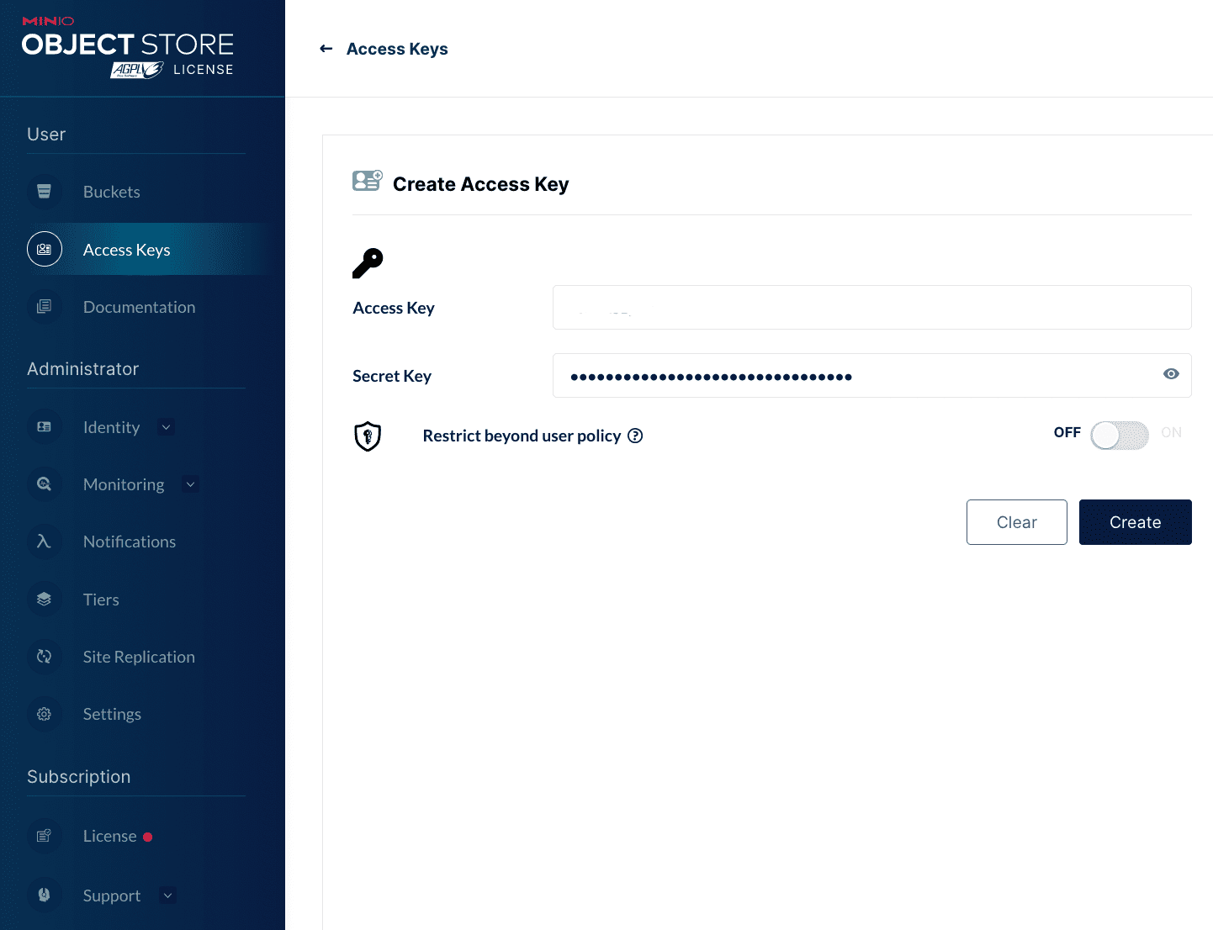Select the Notifications lambda icon

44,542
